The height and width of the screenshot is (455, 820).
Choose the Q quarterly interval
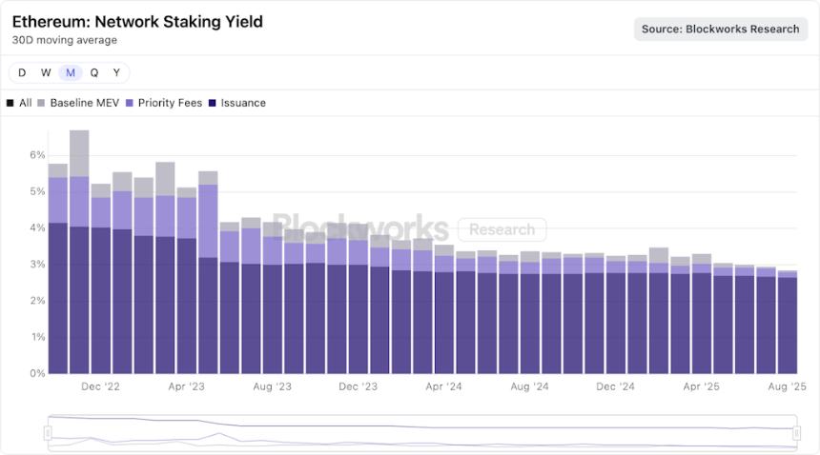(94, 73)
